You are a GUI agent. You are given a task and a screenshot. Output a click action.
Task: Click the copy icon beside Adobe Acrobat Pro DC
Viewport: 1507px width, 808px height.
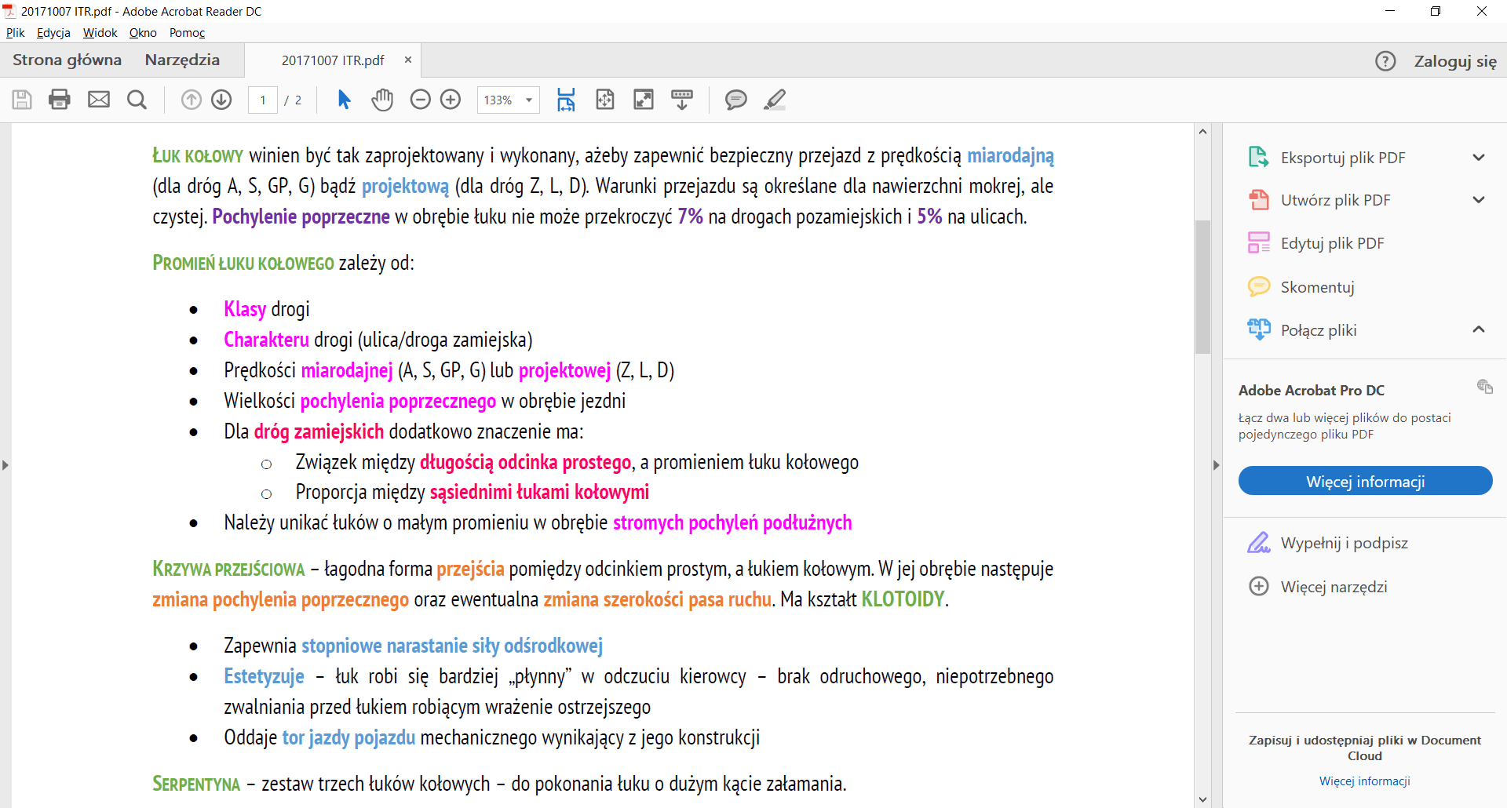1484,386
